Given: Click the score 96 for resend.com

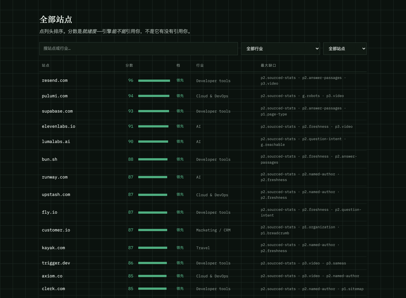Looking at the screenshot, I should (131, 80).
